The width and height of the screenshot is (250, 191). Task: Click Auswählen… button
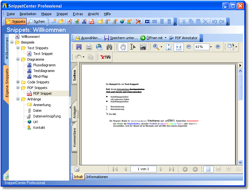[x=88, y=38]
